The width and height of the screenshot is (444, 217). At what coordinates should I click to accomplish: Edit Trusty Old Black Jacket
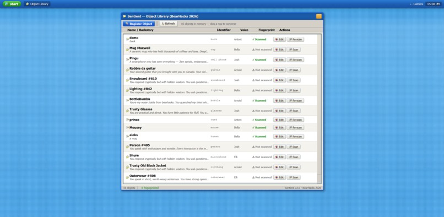[x=279, y=167]
